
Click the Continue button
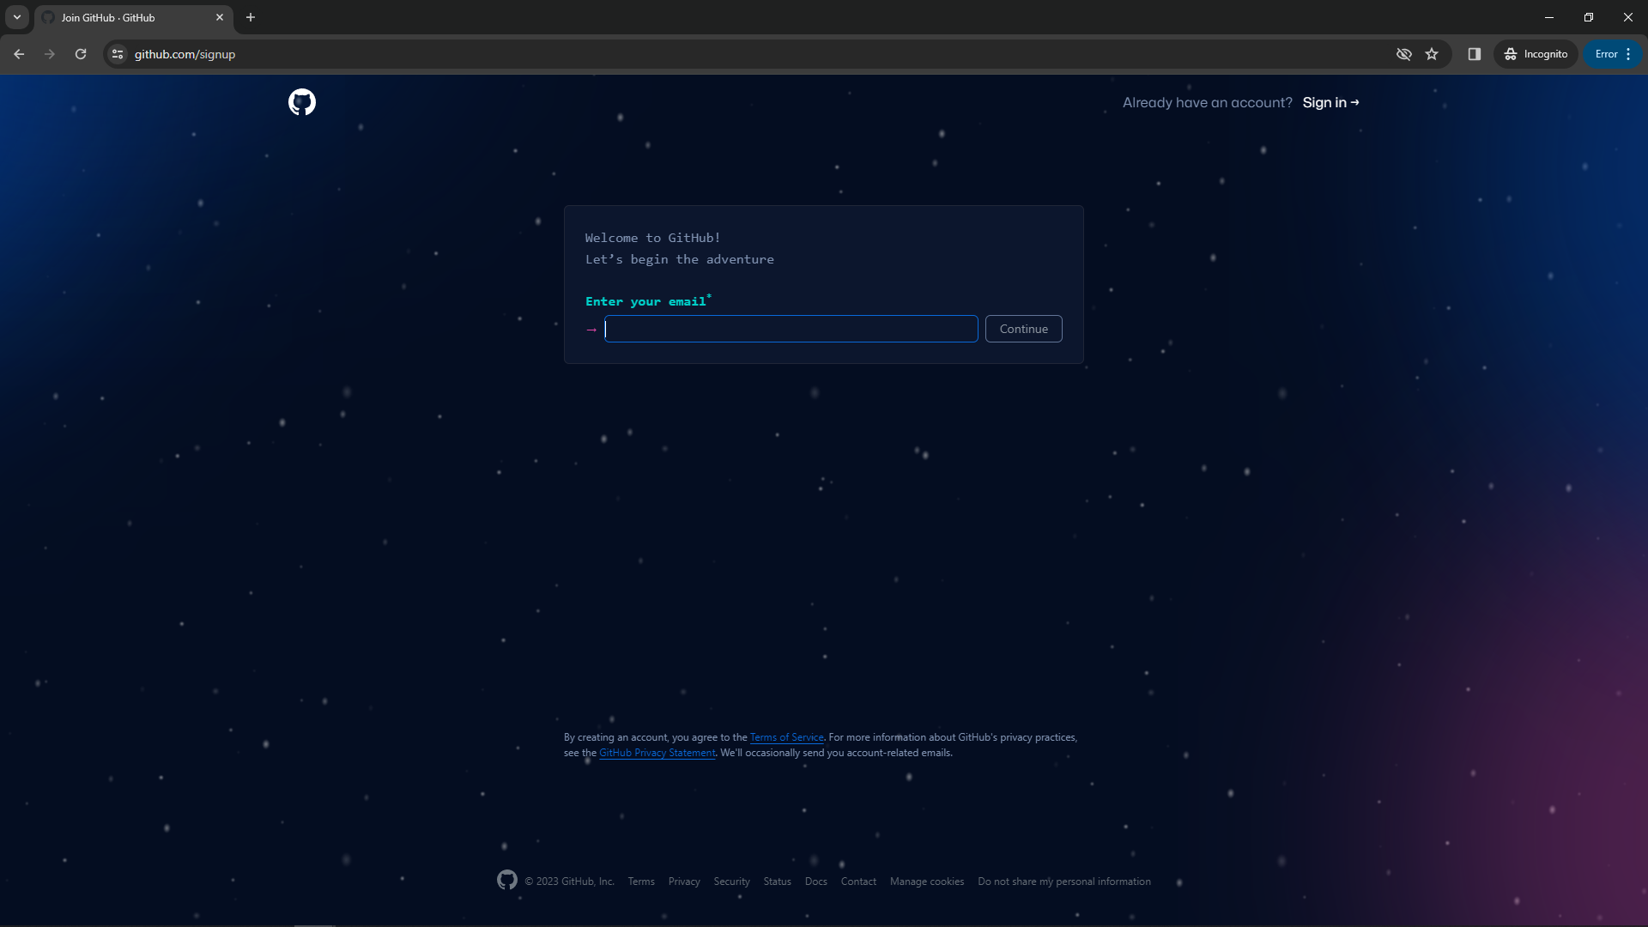tap(1024, 329)
